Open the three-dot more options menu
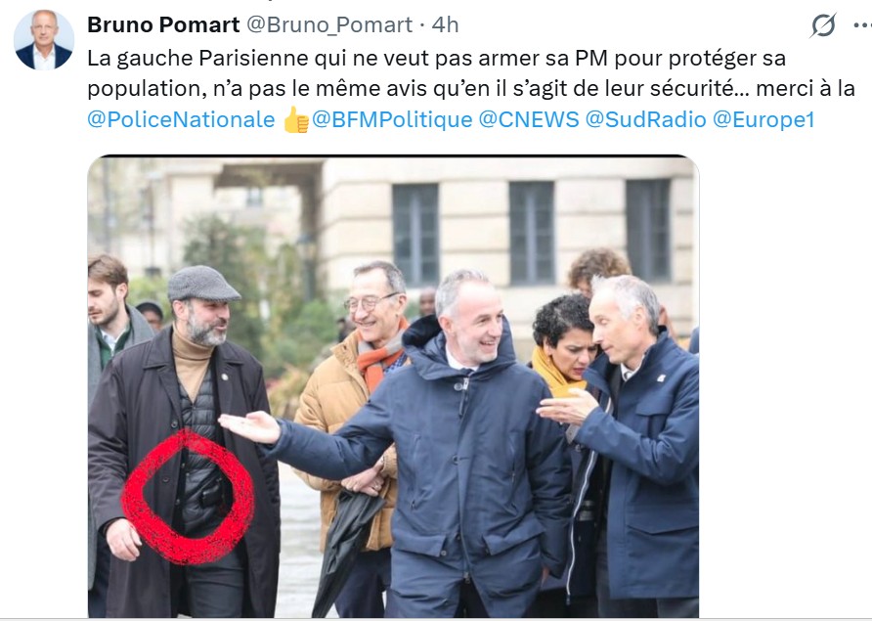872x621 pixels. [x=862, y=25]
